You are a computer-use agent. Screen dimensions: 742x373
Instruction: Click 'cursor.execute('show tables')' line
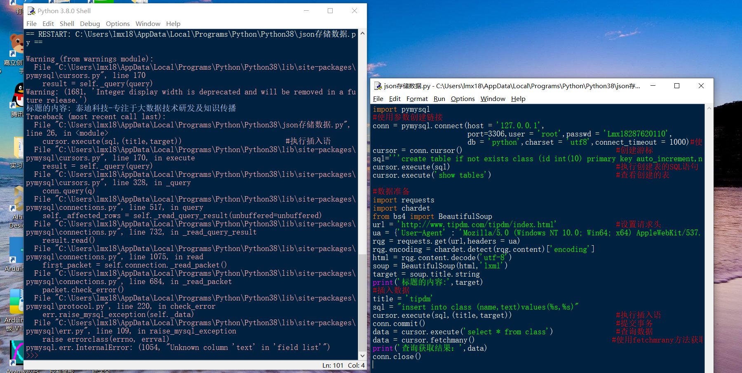432,175
